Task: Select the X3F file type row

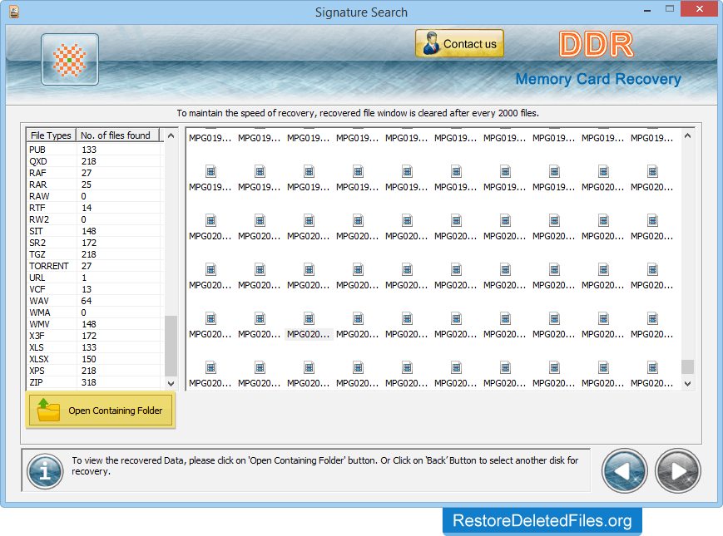Action: (95, 336)
